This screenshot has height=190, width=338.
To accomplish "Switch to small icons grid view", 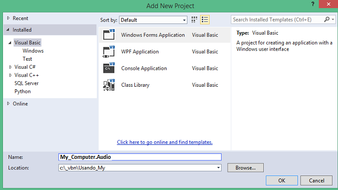I will (x=194, y=20).
